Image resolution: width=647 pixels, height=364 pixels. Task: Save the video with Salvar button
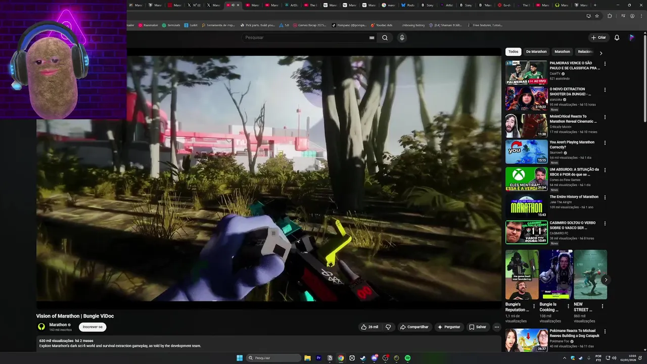pyautogui.click(x=478, y=327)
